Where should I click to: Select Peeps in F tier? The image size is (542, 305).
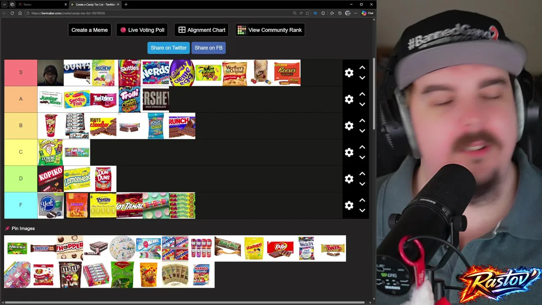[x=103, y=205]
